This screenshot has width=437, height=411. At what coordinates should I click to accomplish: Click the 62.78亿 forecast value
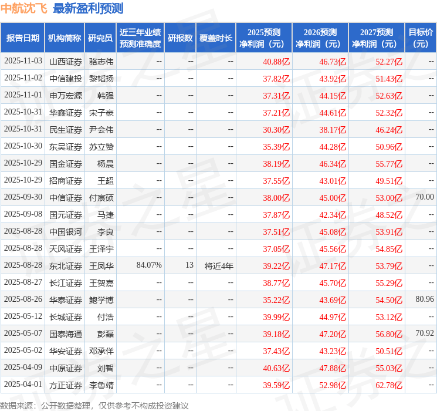tap(389, 385)
